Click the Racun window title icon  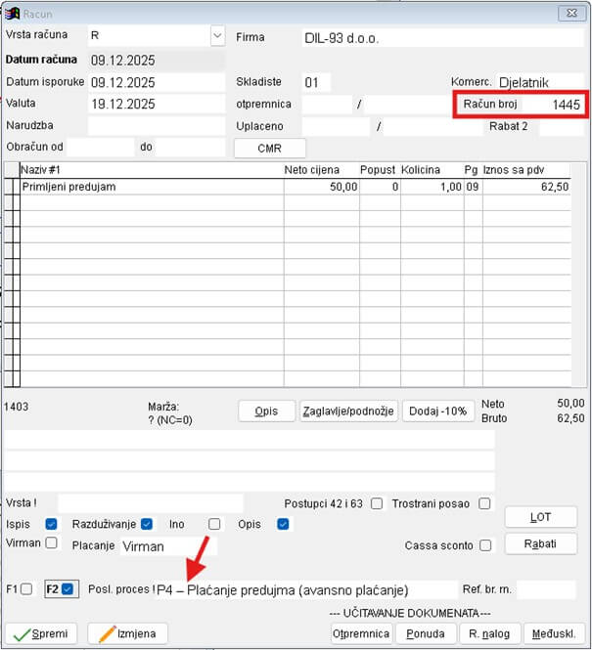(13, 13)
